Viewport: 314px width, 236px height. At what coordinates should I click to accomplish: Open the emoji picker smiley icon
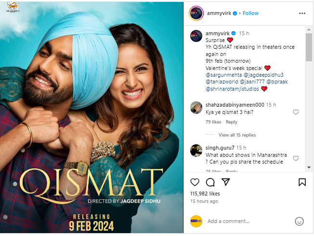tap(299, 222)
